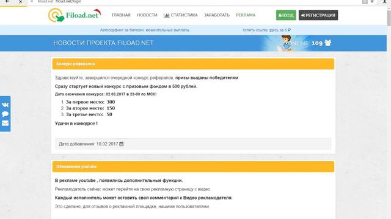The height and width of the screenshot is (219, 391).
Task: Click the browser back arrow
Action: click(x=7, y=1)
